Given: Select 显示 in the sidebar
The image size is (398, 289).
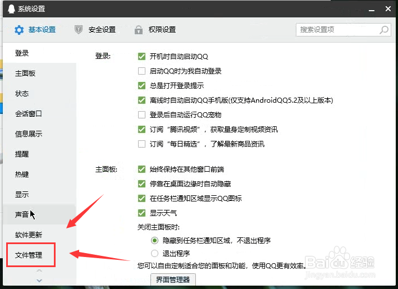Looking at the screenshot, I should pyautogui.click(x=40, y=195).
